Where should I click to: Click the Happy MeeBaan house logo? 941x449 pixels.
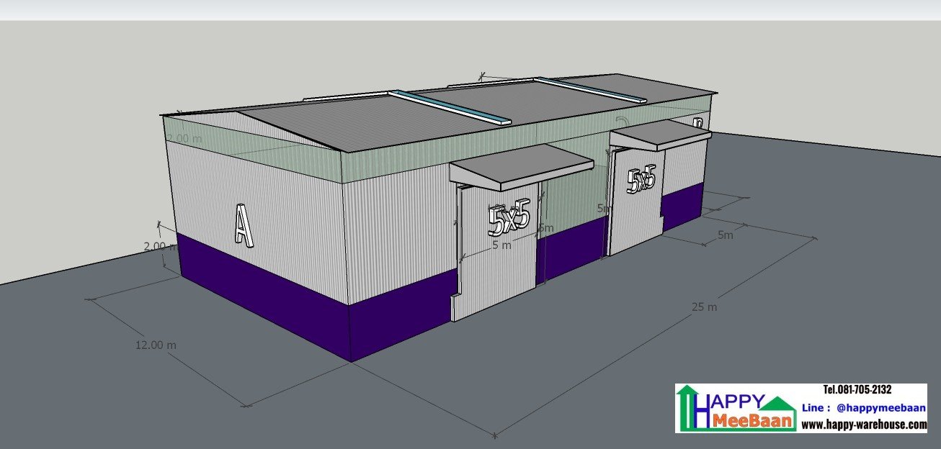pos(735,409)
